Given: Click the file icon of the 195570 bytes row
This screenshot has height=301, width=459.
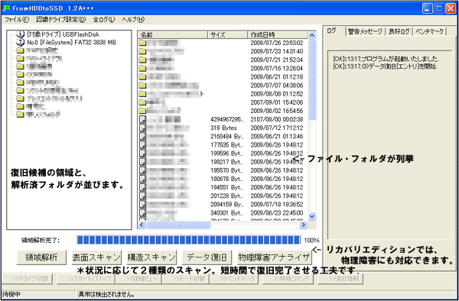Looking at the screenshot, I should click(142, 170).
